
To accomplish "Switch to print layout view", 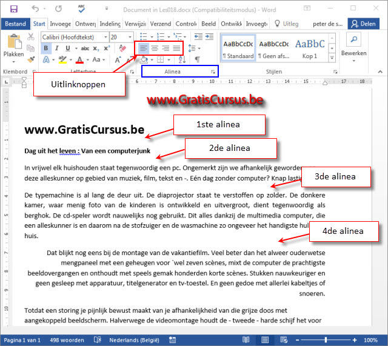I will coord(265,340).
